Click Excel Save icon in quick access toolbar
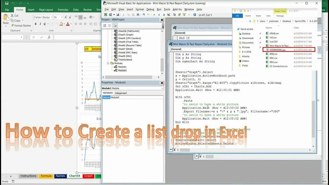329x185 pixels. point(7,3)
